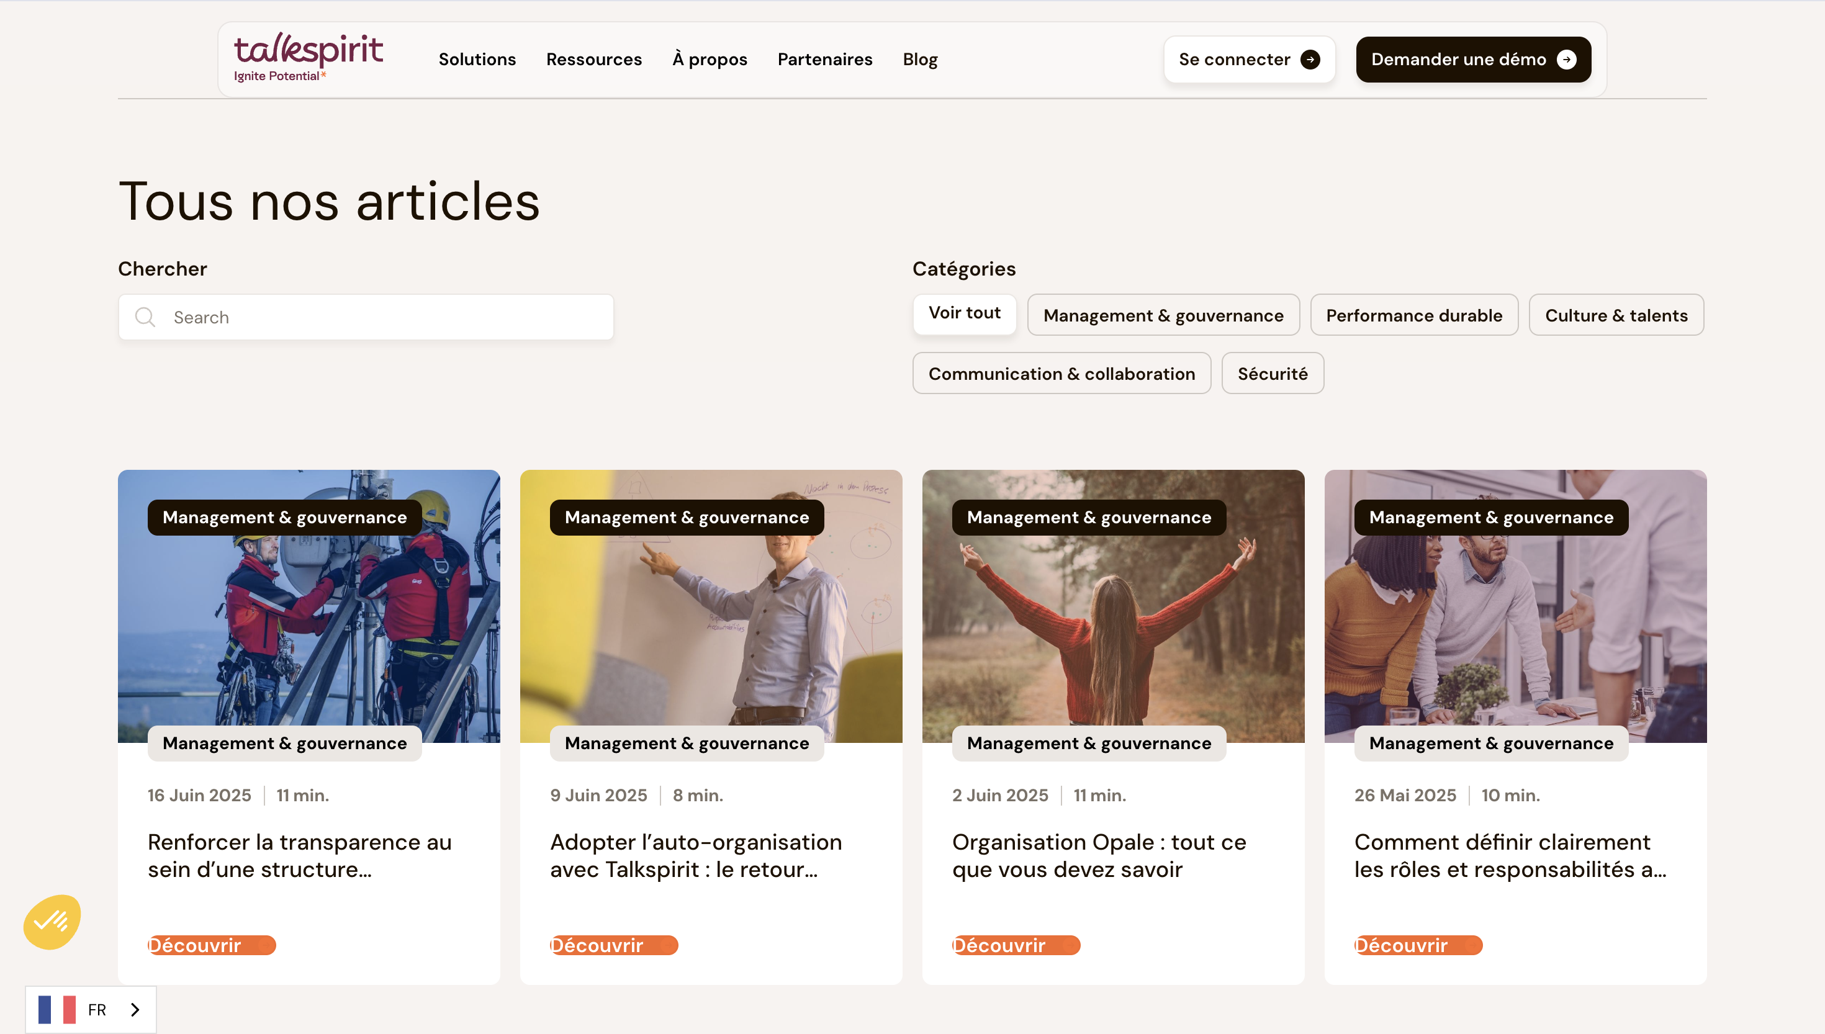This screenshot has width=1825, height=1034.
Task: Click the 'Catégories' label
Action: [963, 269]
